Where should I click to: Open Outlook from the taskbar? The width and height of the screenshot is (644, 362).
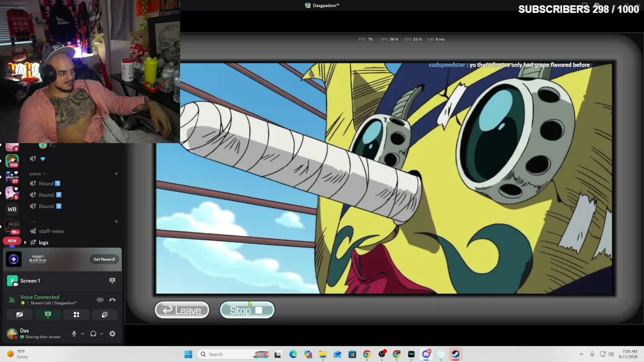(x=337, y=354)
